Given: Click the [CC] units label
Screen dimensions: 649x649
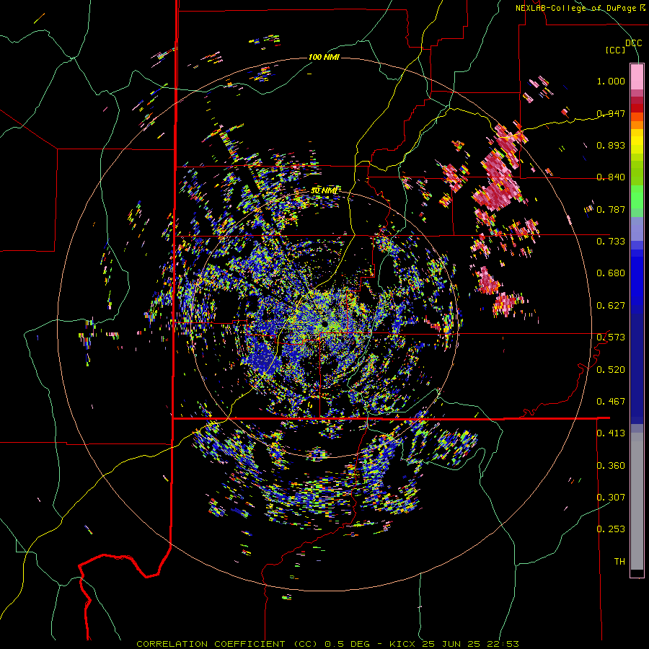Looking at the screenshot, I should click(616, 50).
